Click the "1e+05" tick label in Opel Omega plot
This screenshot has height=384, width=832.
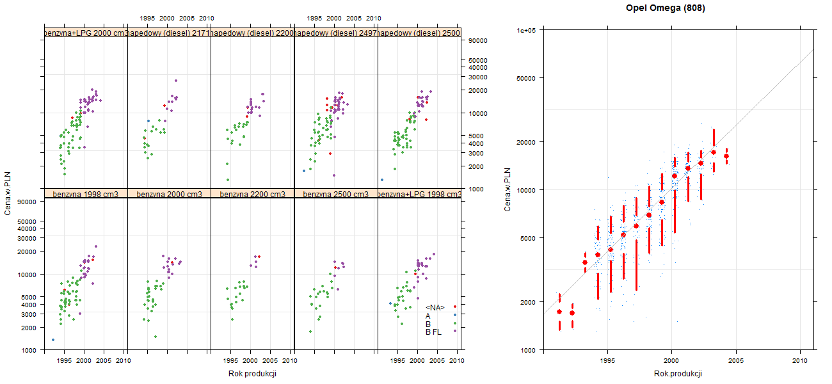tap(527, 30)
